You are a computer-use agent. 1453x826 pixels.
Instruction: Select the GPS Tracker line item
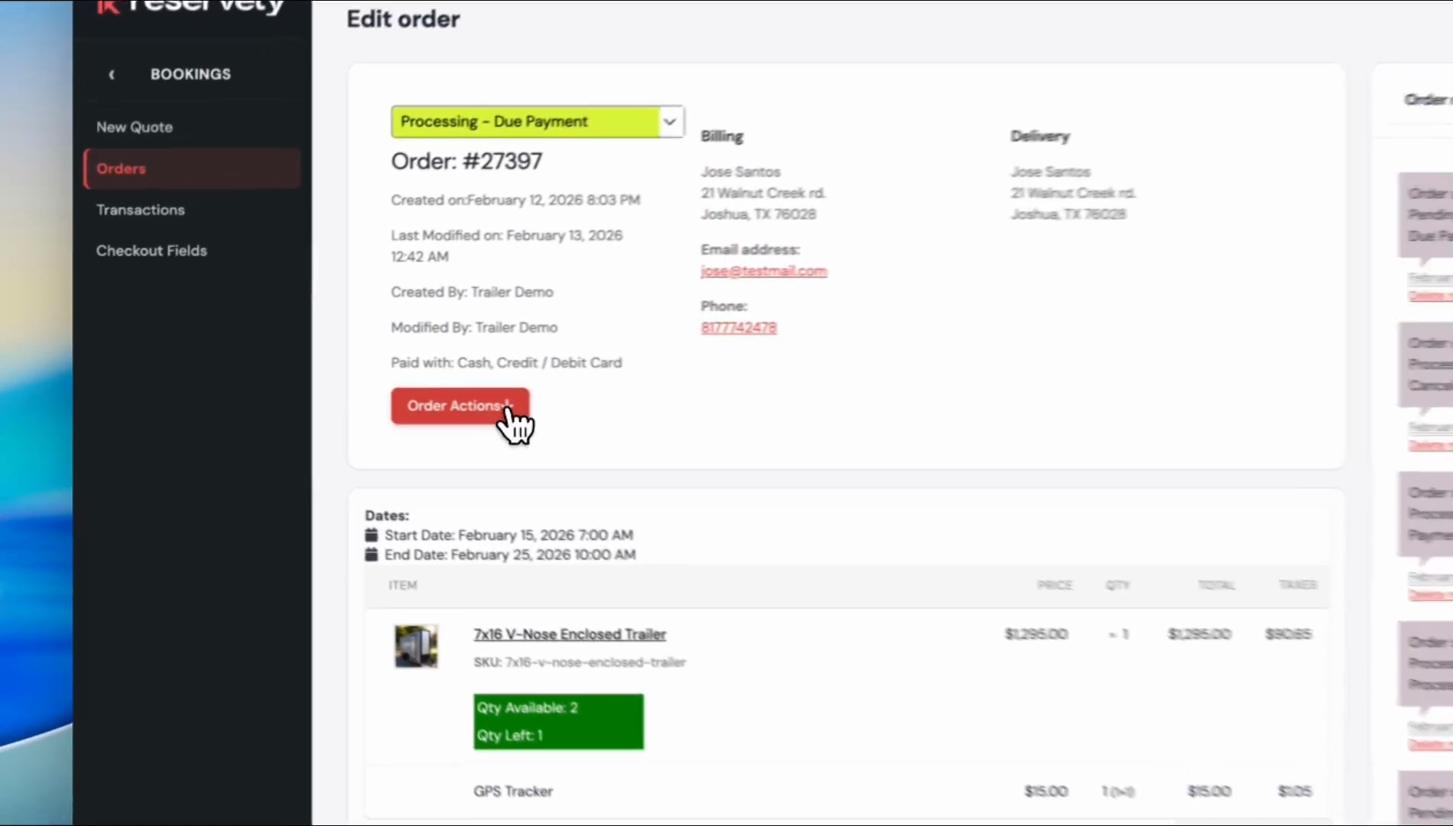512,791
